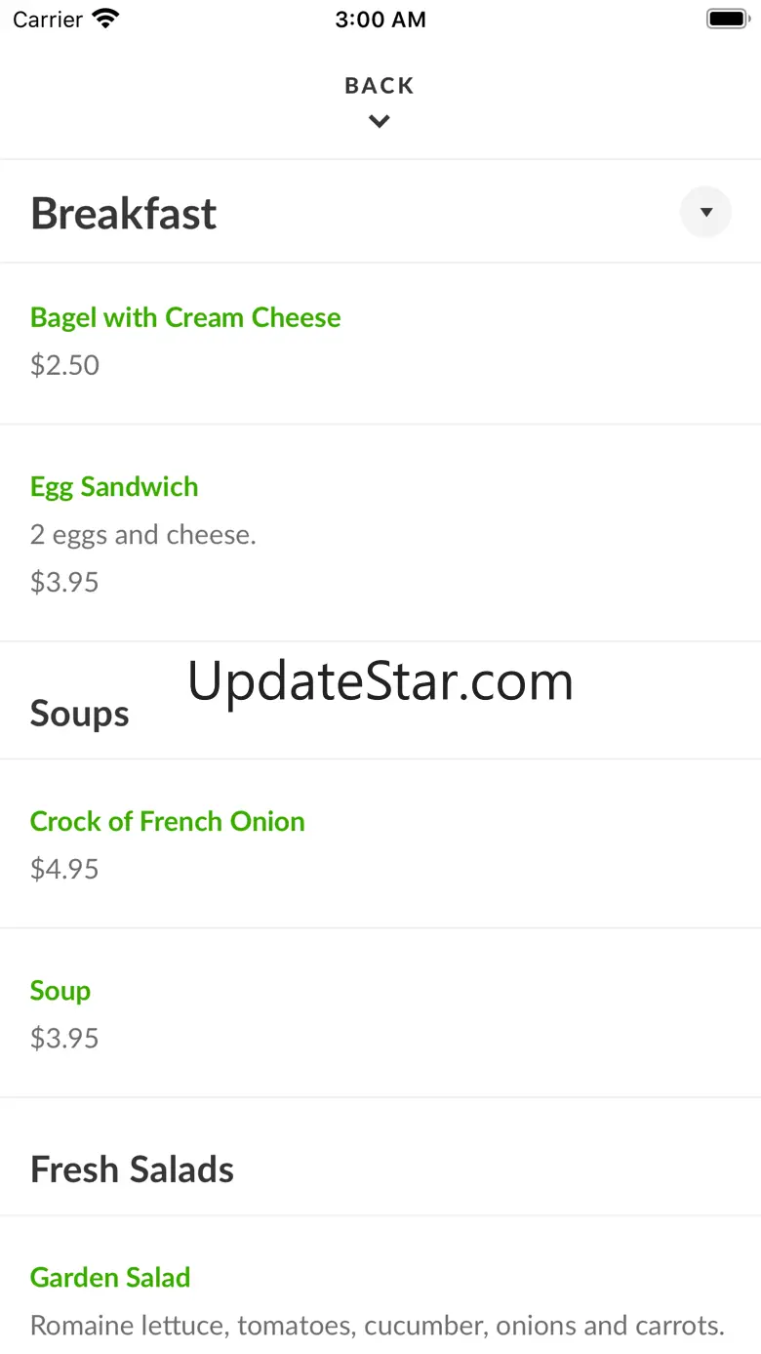
Task: Tap the Soup $3.95 price
Action: coord(64,1038)
